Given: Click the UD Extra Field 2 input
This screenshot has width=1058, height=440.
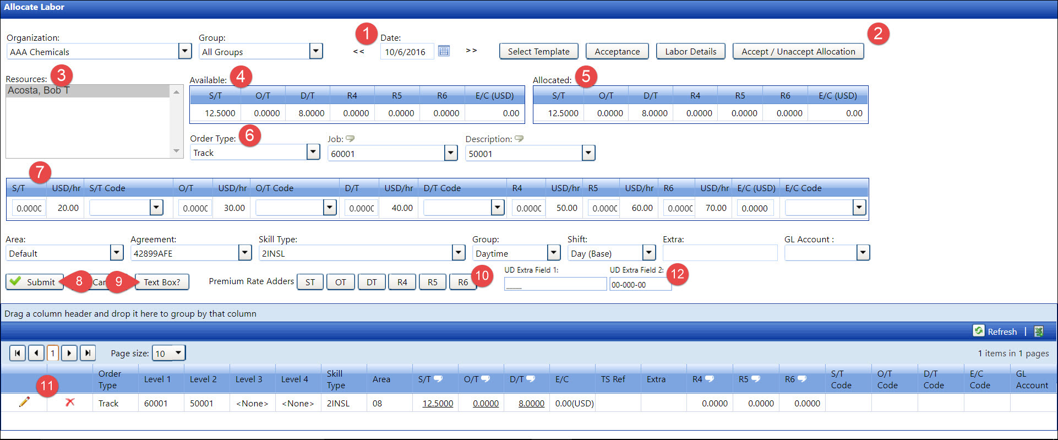Looking at the screenshot, I should [640, 285].
